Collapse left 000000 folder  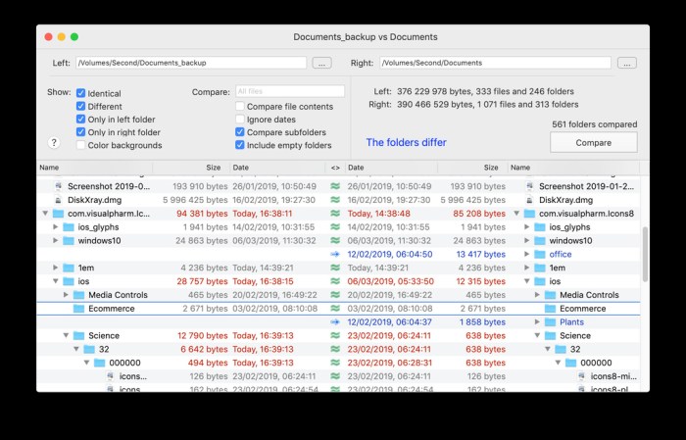tap(86, 363)
